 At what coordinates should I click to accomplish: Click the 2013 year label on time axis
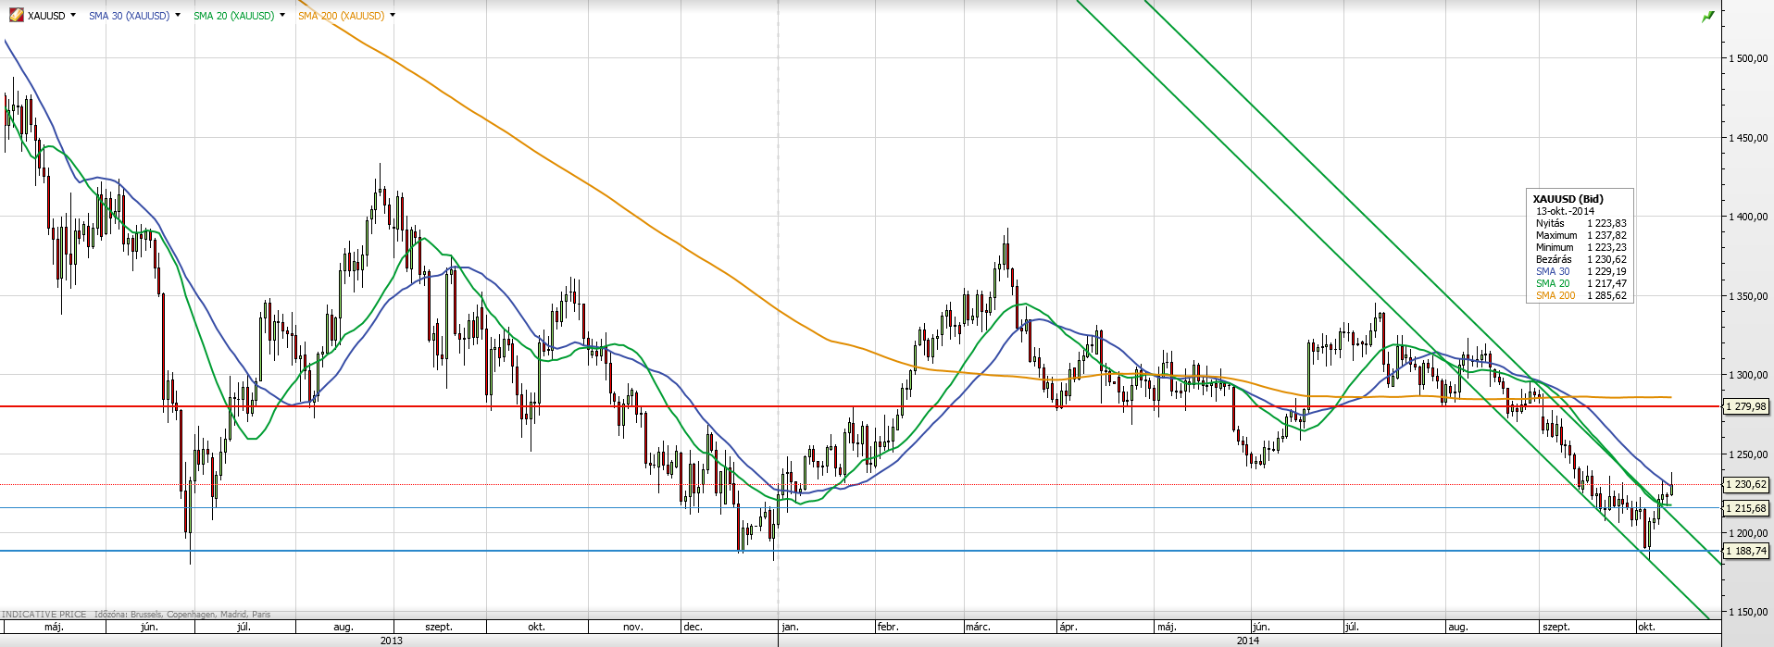tap(392, 641)
